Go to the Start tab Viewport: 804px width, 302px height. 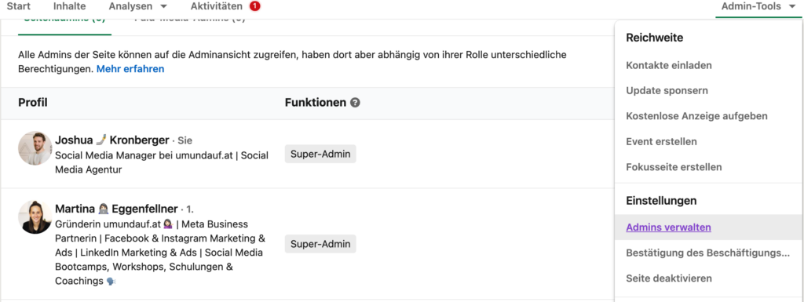click(19, 6)
